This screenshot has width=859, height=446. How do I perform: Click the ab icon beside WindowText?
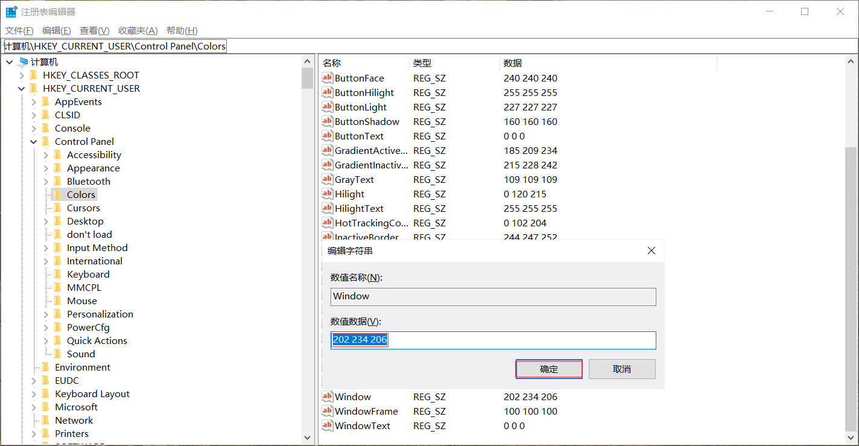327,425
